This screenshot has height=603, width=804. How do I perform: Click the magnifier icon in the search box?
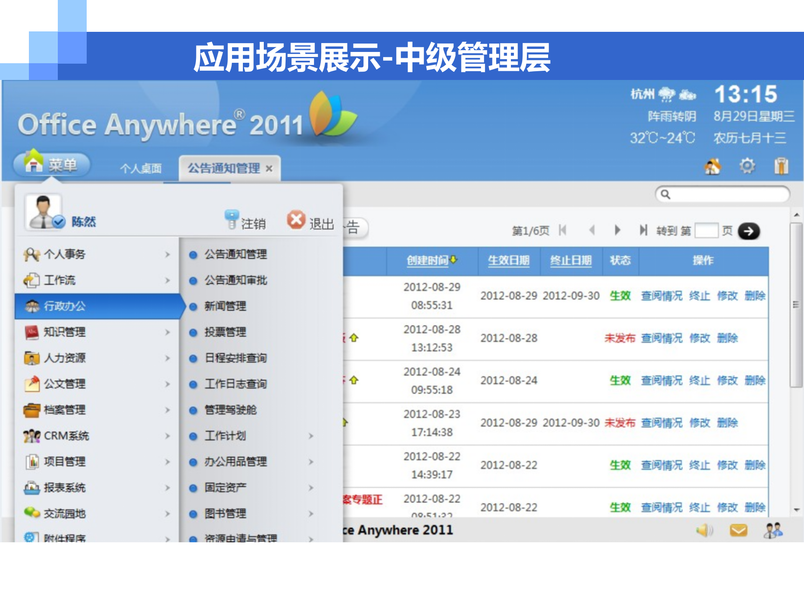tap(665, 195)
